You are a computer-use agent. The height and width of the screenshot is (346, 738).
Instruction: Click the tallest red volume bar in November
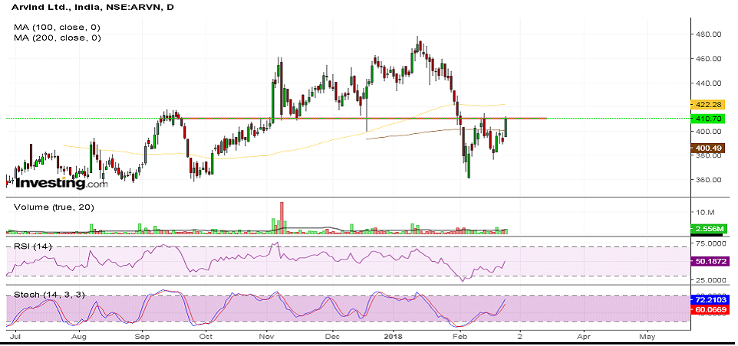coord(282,217)
